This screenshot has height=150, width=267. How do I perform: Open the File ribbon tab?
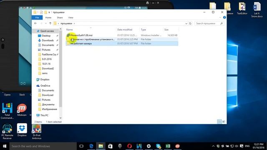[x=37, y=17]
